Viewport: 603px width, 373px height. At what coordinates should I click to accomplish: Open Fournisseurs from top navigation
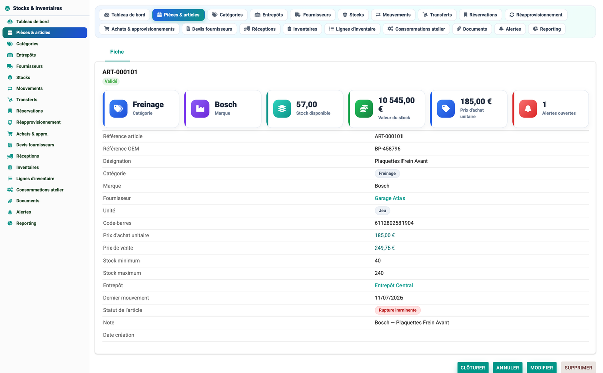pyautogui.click(x=313, y=15)
